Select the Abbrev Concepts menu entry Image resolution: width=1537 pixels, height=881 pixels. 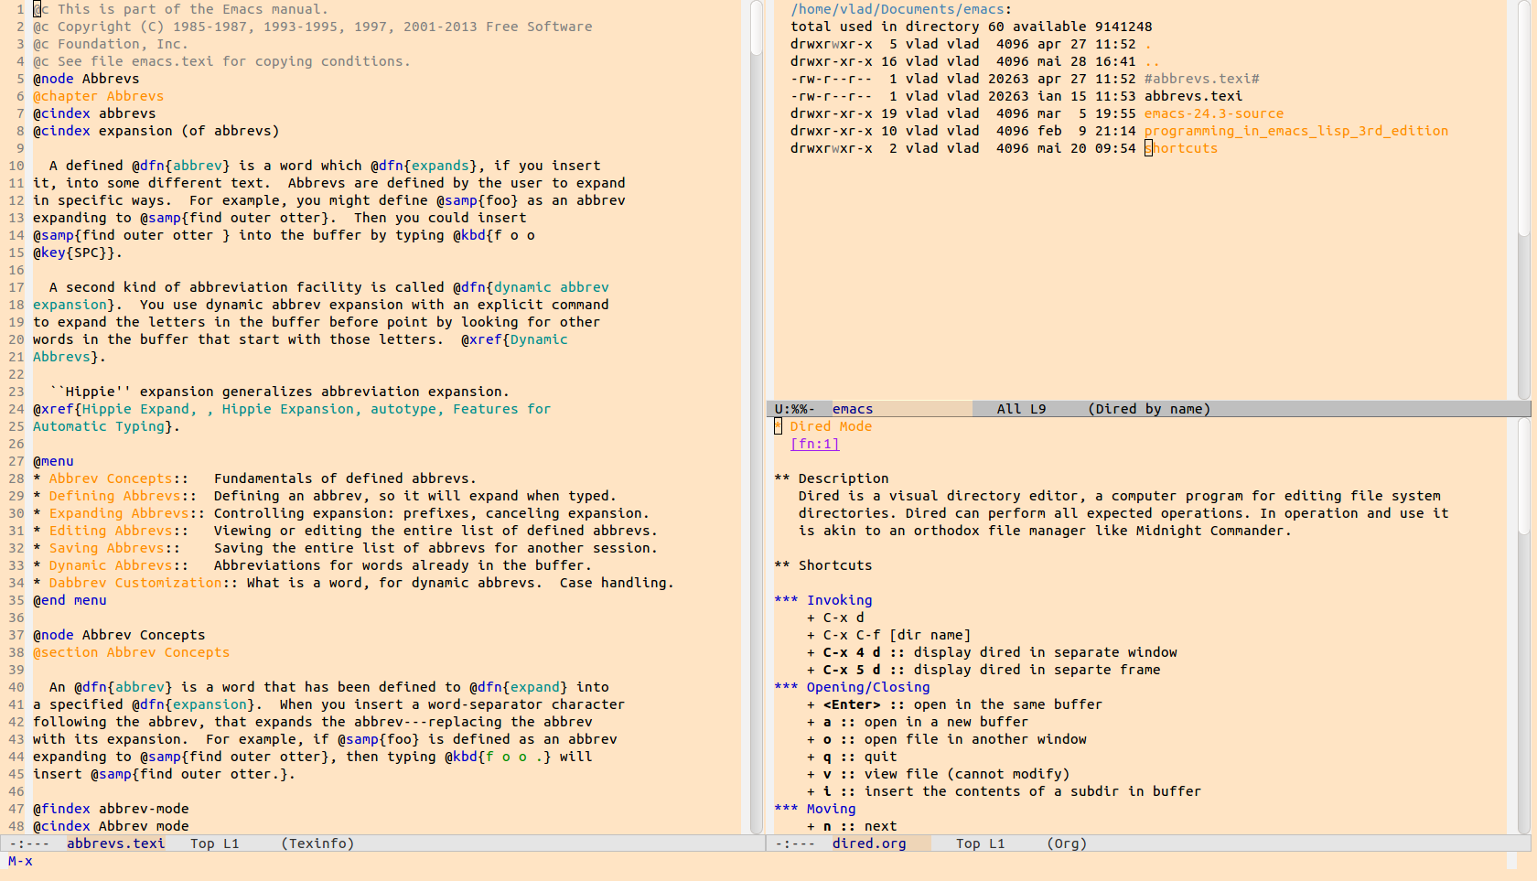111,478
